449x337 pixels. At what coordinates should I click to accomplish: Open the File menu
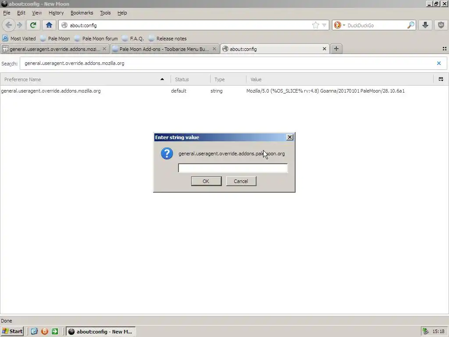(7, 13)
